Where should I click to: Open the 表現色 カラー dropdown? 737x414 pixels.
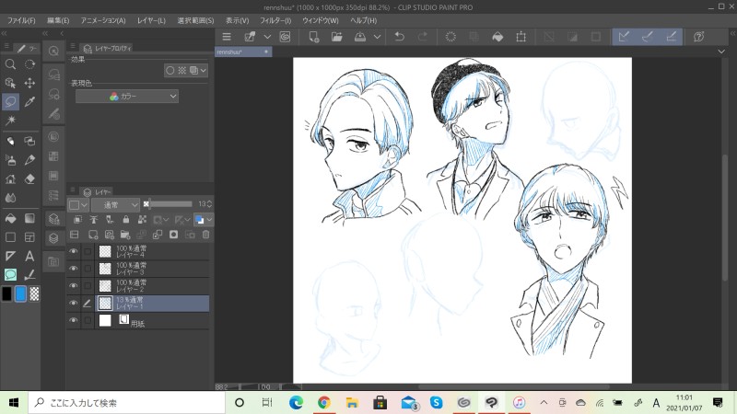[127, 97]
